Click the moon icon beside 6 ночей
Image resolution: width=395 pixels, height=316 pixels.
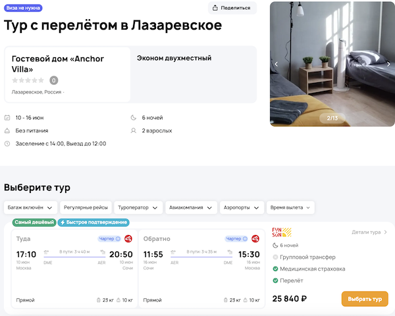pyautogui.click(x=134, y=118)
